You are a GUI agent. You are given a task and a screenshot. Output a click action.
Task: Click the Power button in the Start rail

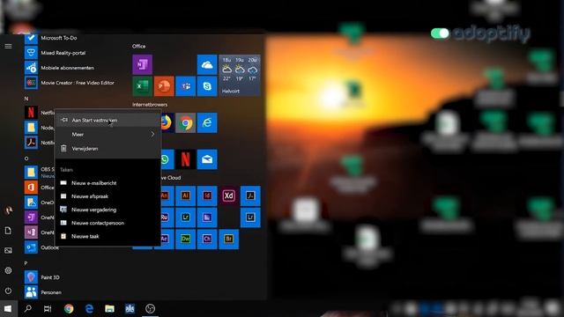coord(8,291)
